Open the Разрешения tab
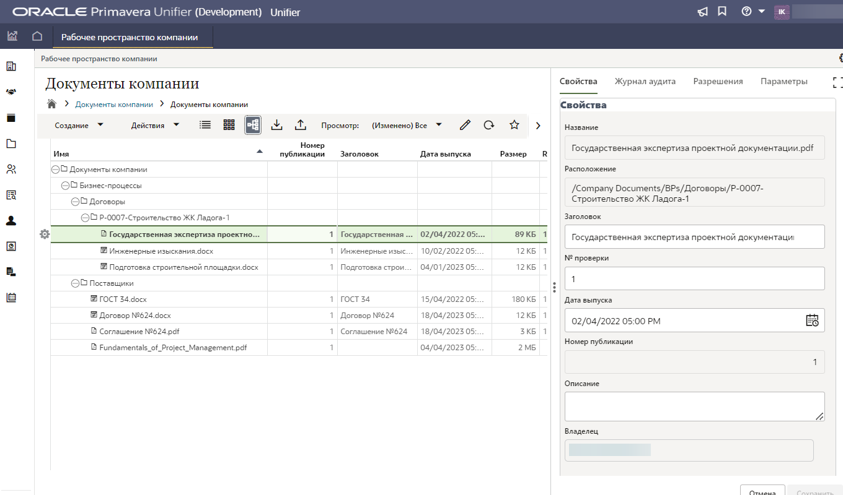The height and width of the screenshot is (495, 843). pyautogui.click(x=718, y=81)
